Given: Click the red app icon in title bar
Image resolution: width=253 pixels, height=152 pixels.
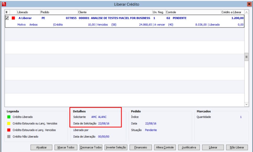Looking at the screenshot, I should tap(4, 4).
